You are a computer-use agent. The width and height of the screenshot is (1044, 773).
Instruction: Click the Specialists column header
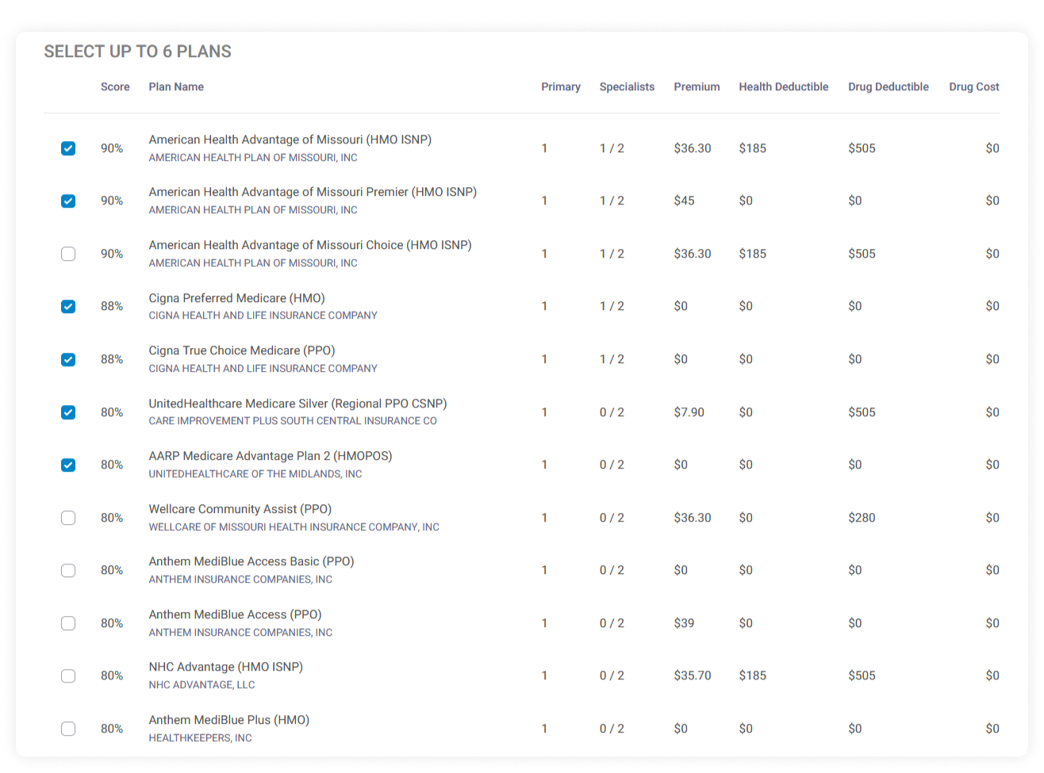pos(627,86)
